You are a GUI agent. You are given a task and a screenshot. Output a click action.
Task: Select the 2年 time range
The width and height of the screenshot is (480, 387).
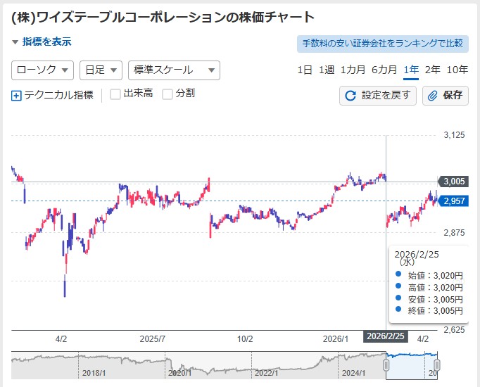[x=432, y=70]
